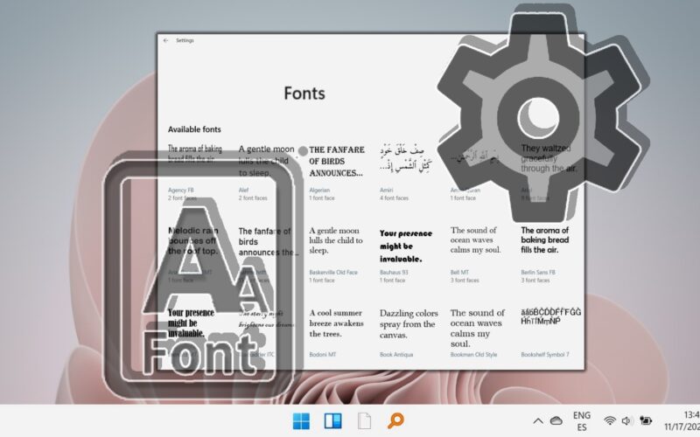Open OneDrive cloud icon in tray

[x=556, y=420]
